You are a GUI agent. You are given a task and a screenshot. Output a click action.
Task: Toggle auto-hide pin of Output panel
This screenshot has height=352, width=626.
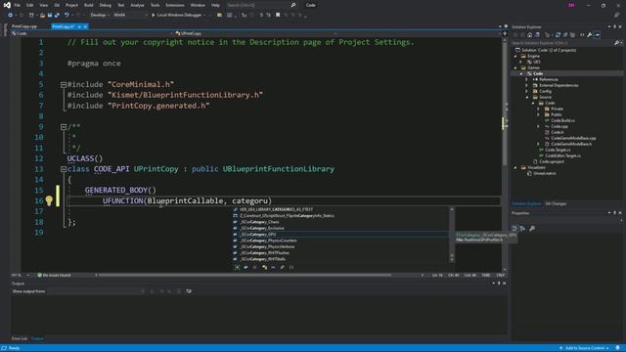tap(499, 284)
